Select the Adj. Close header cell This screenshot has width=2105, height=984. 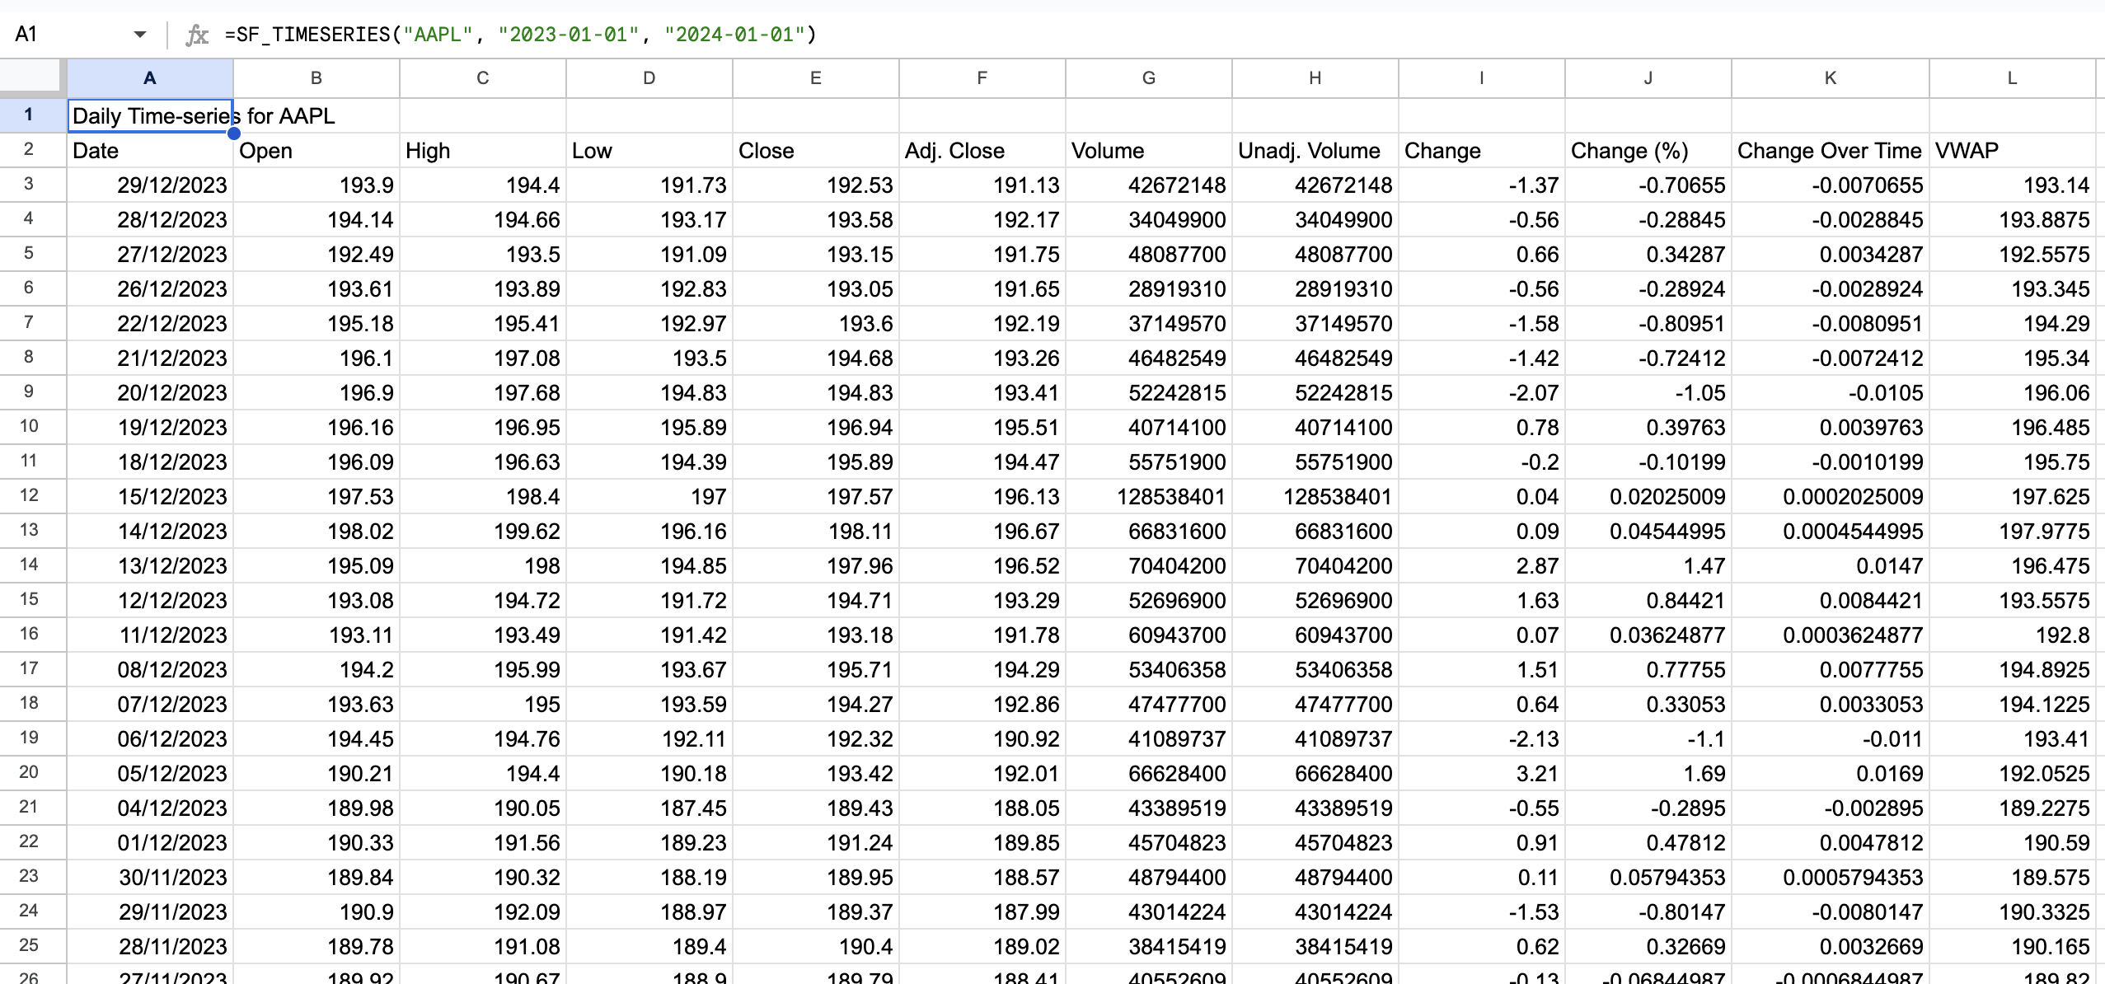click(x=981, y=150)
